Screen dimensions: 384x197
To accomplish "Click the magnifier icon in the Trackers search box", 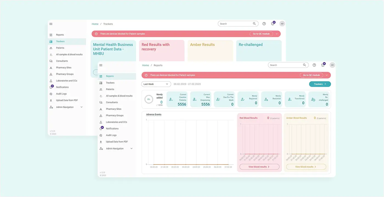I will pos(254,24).
